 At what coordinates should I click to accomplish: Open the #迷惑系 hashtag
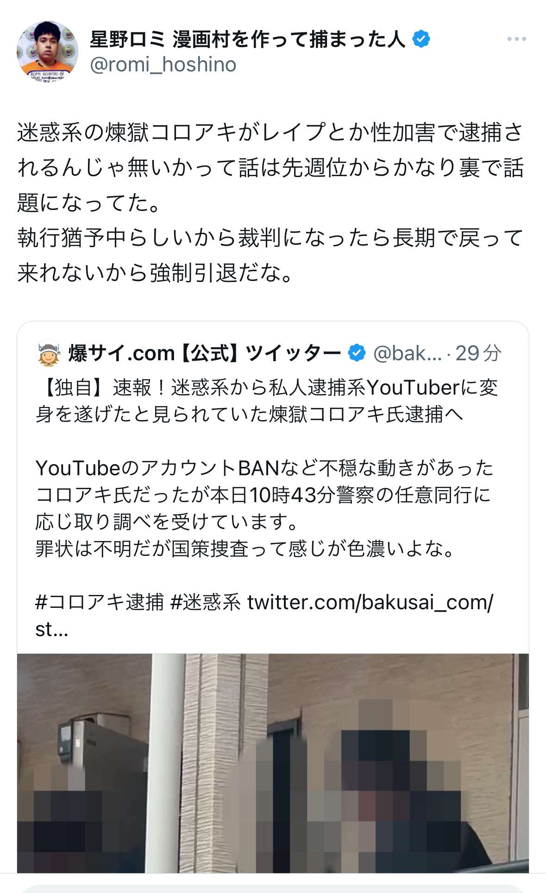(205, 602)
